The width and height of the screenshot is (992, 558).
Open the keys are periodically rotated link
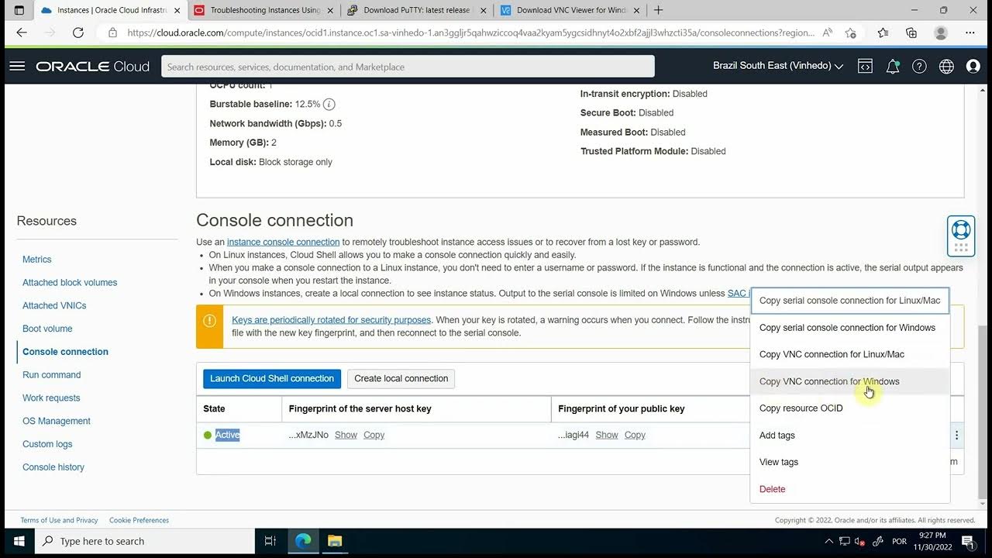331,320
